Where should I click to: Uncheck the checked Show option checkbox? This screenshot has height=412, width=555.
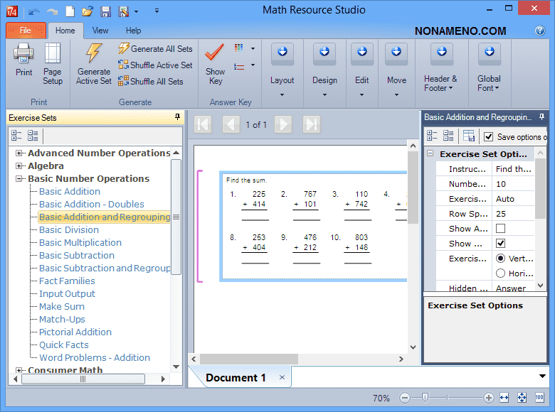click(500, 244)
